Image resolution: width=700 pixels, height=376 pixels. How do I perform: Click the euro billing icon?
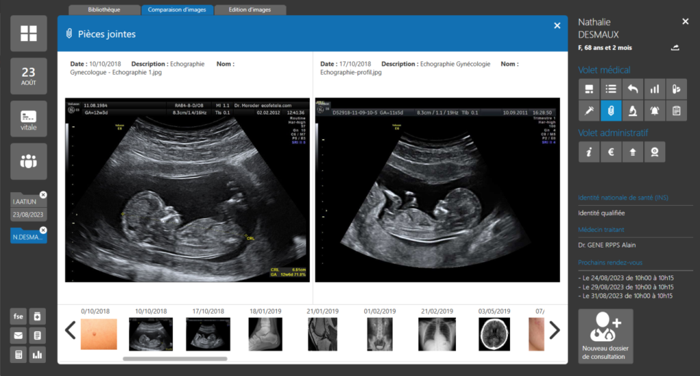click(x=610, y=152)
